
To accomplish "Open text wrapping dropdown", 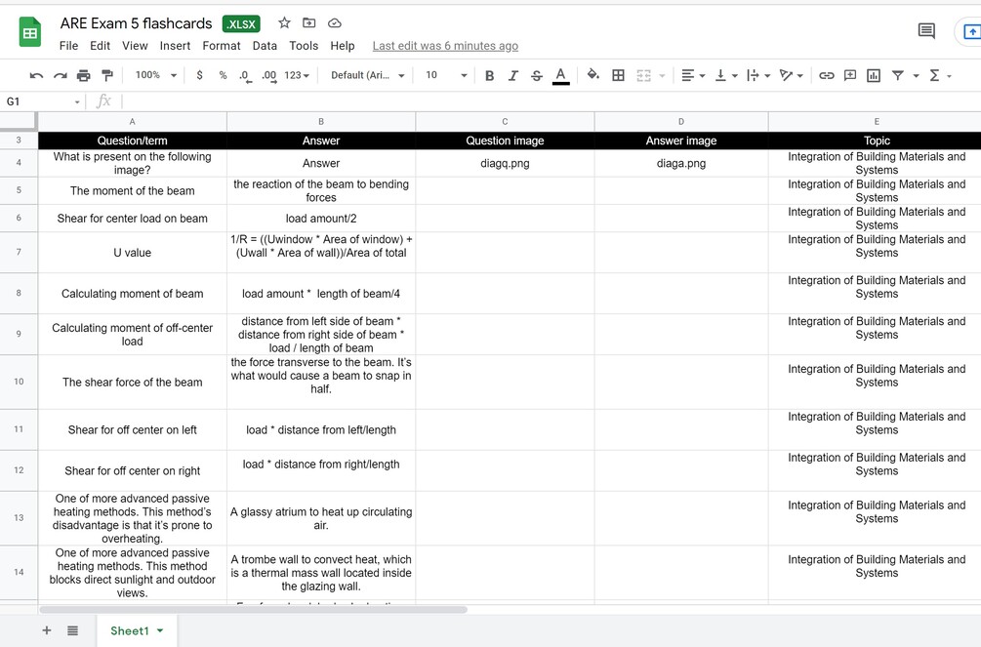I will tap(758, 76).
